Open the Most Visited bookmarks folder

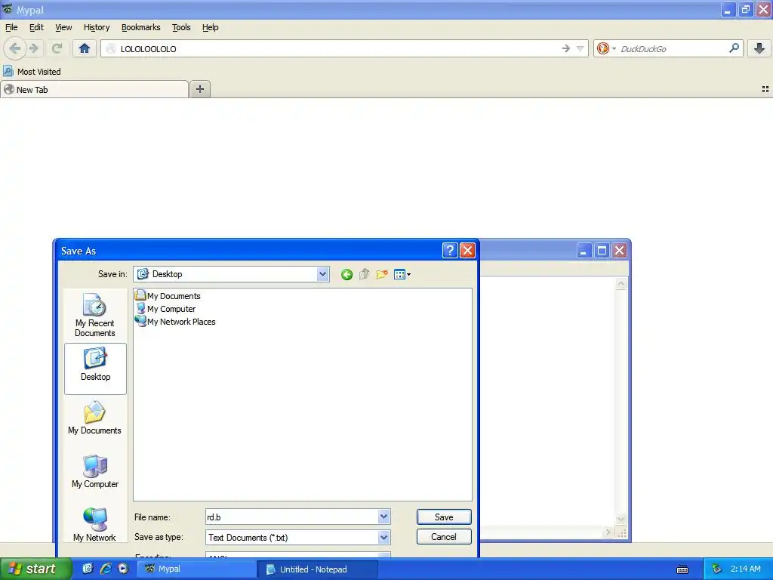pyautogui.click(x=32, y=72)
